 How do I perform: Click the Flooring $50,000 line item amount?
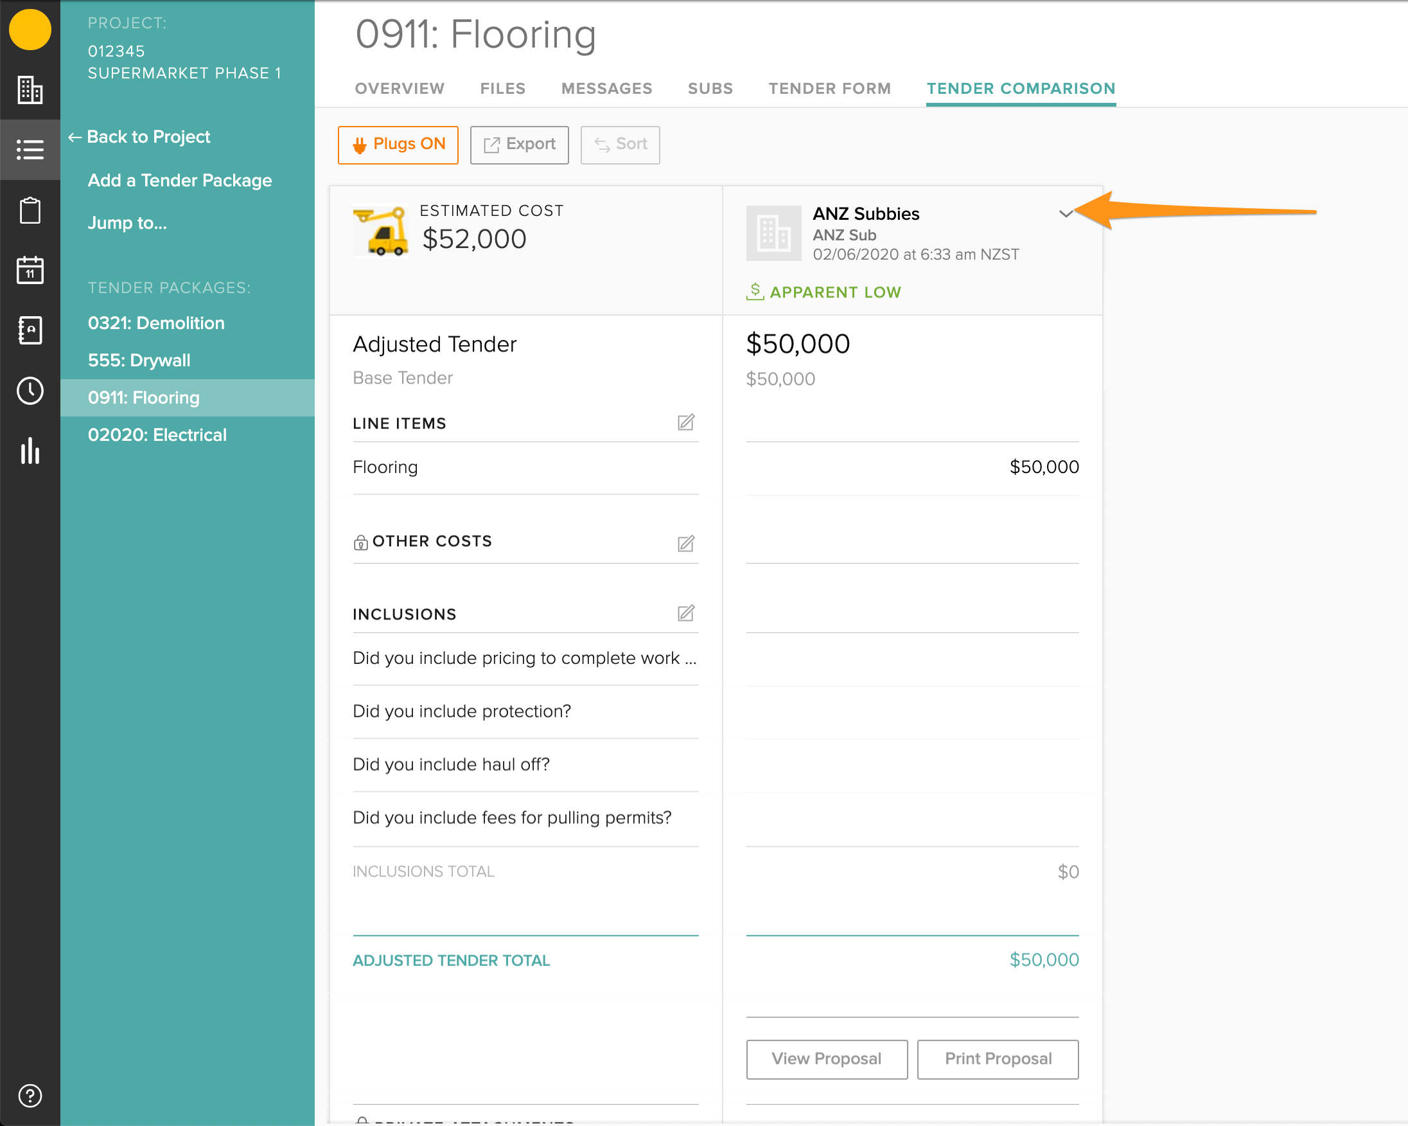[x=1044, y=467]
